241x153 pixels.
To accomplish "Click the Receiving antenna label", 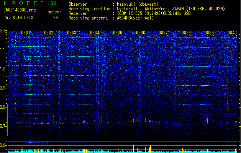I will pos(88,18).
